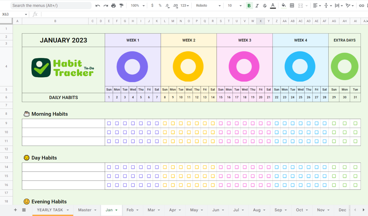Apply italic formatting

tap(257, 5)
